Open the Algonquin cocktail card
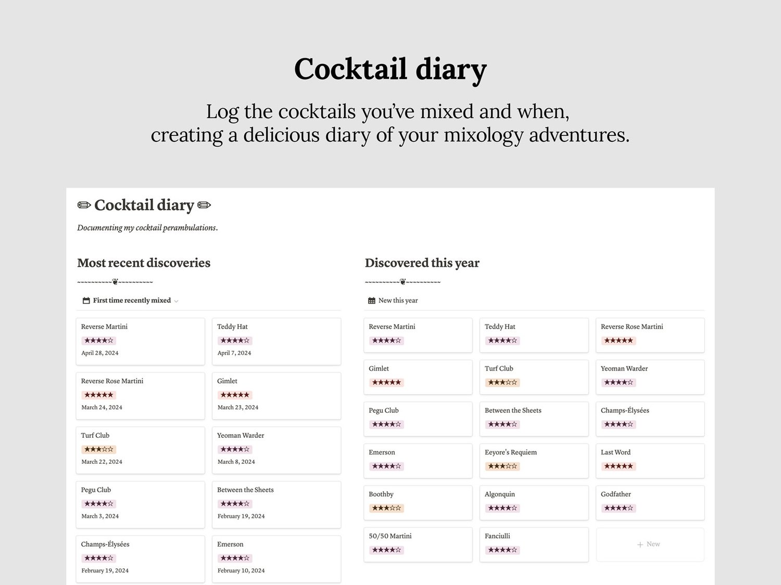Viewport: 781px width, 585px height. (534, 502)
